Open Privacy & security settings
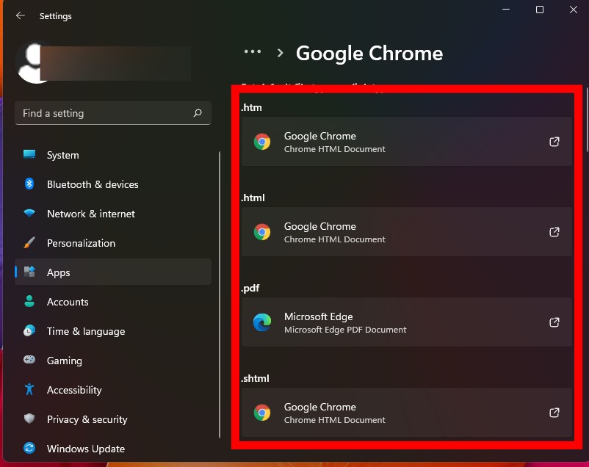Viewport: 589px width, 467px height. [x=112, y=419]
